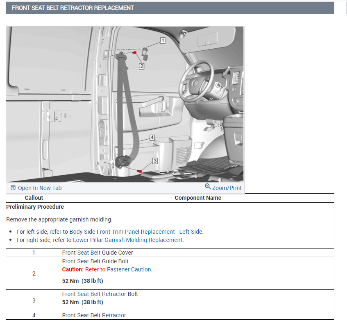Click Seat Belt link in Guide Cover row

pos(89,253)
